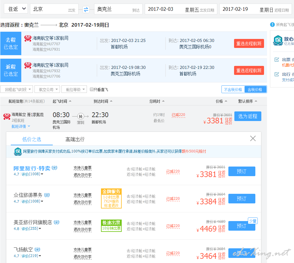294x263 pixels.
Task: Click the 出票 checkmark icon in sidebar
Action: 277,59
